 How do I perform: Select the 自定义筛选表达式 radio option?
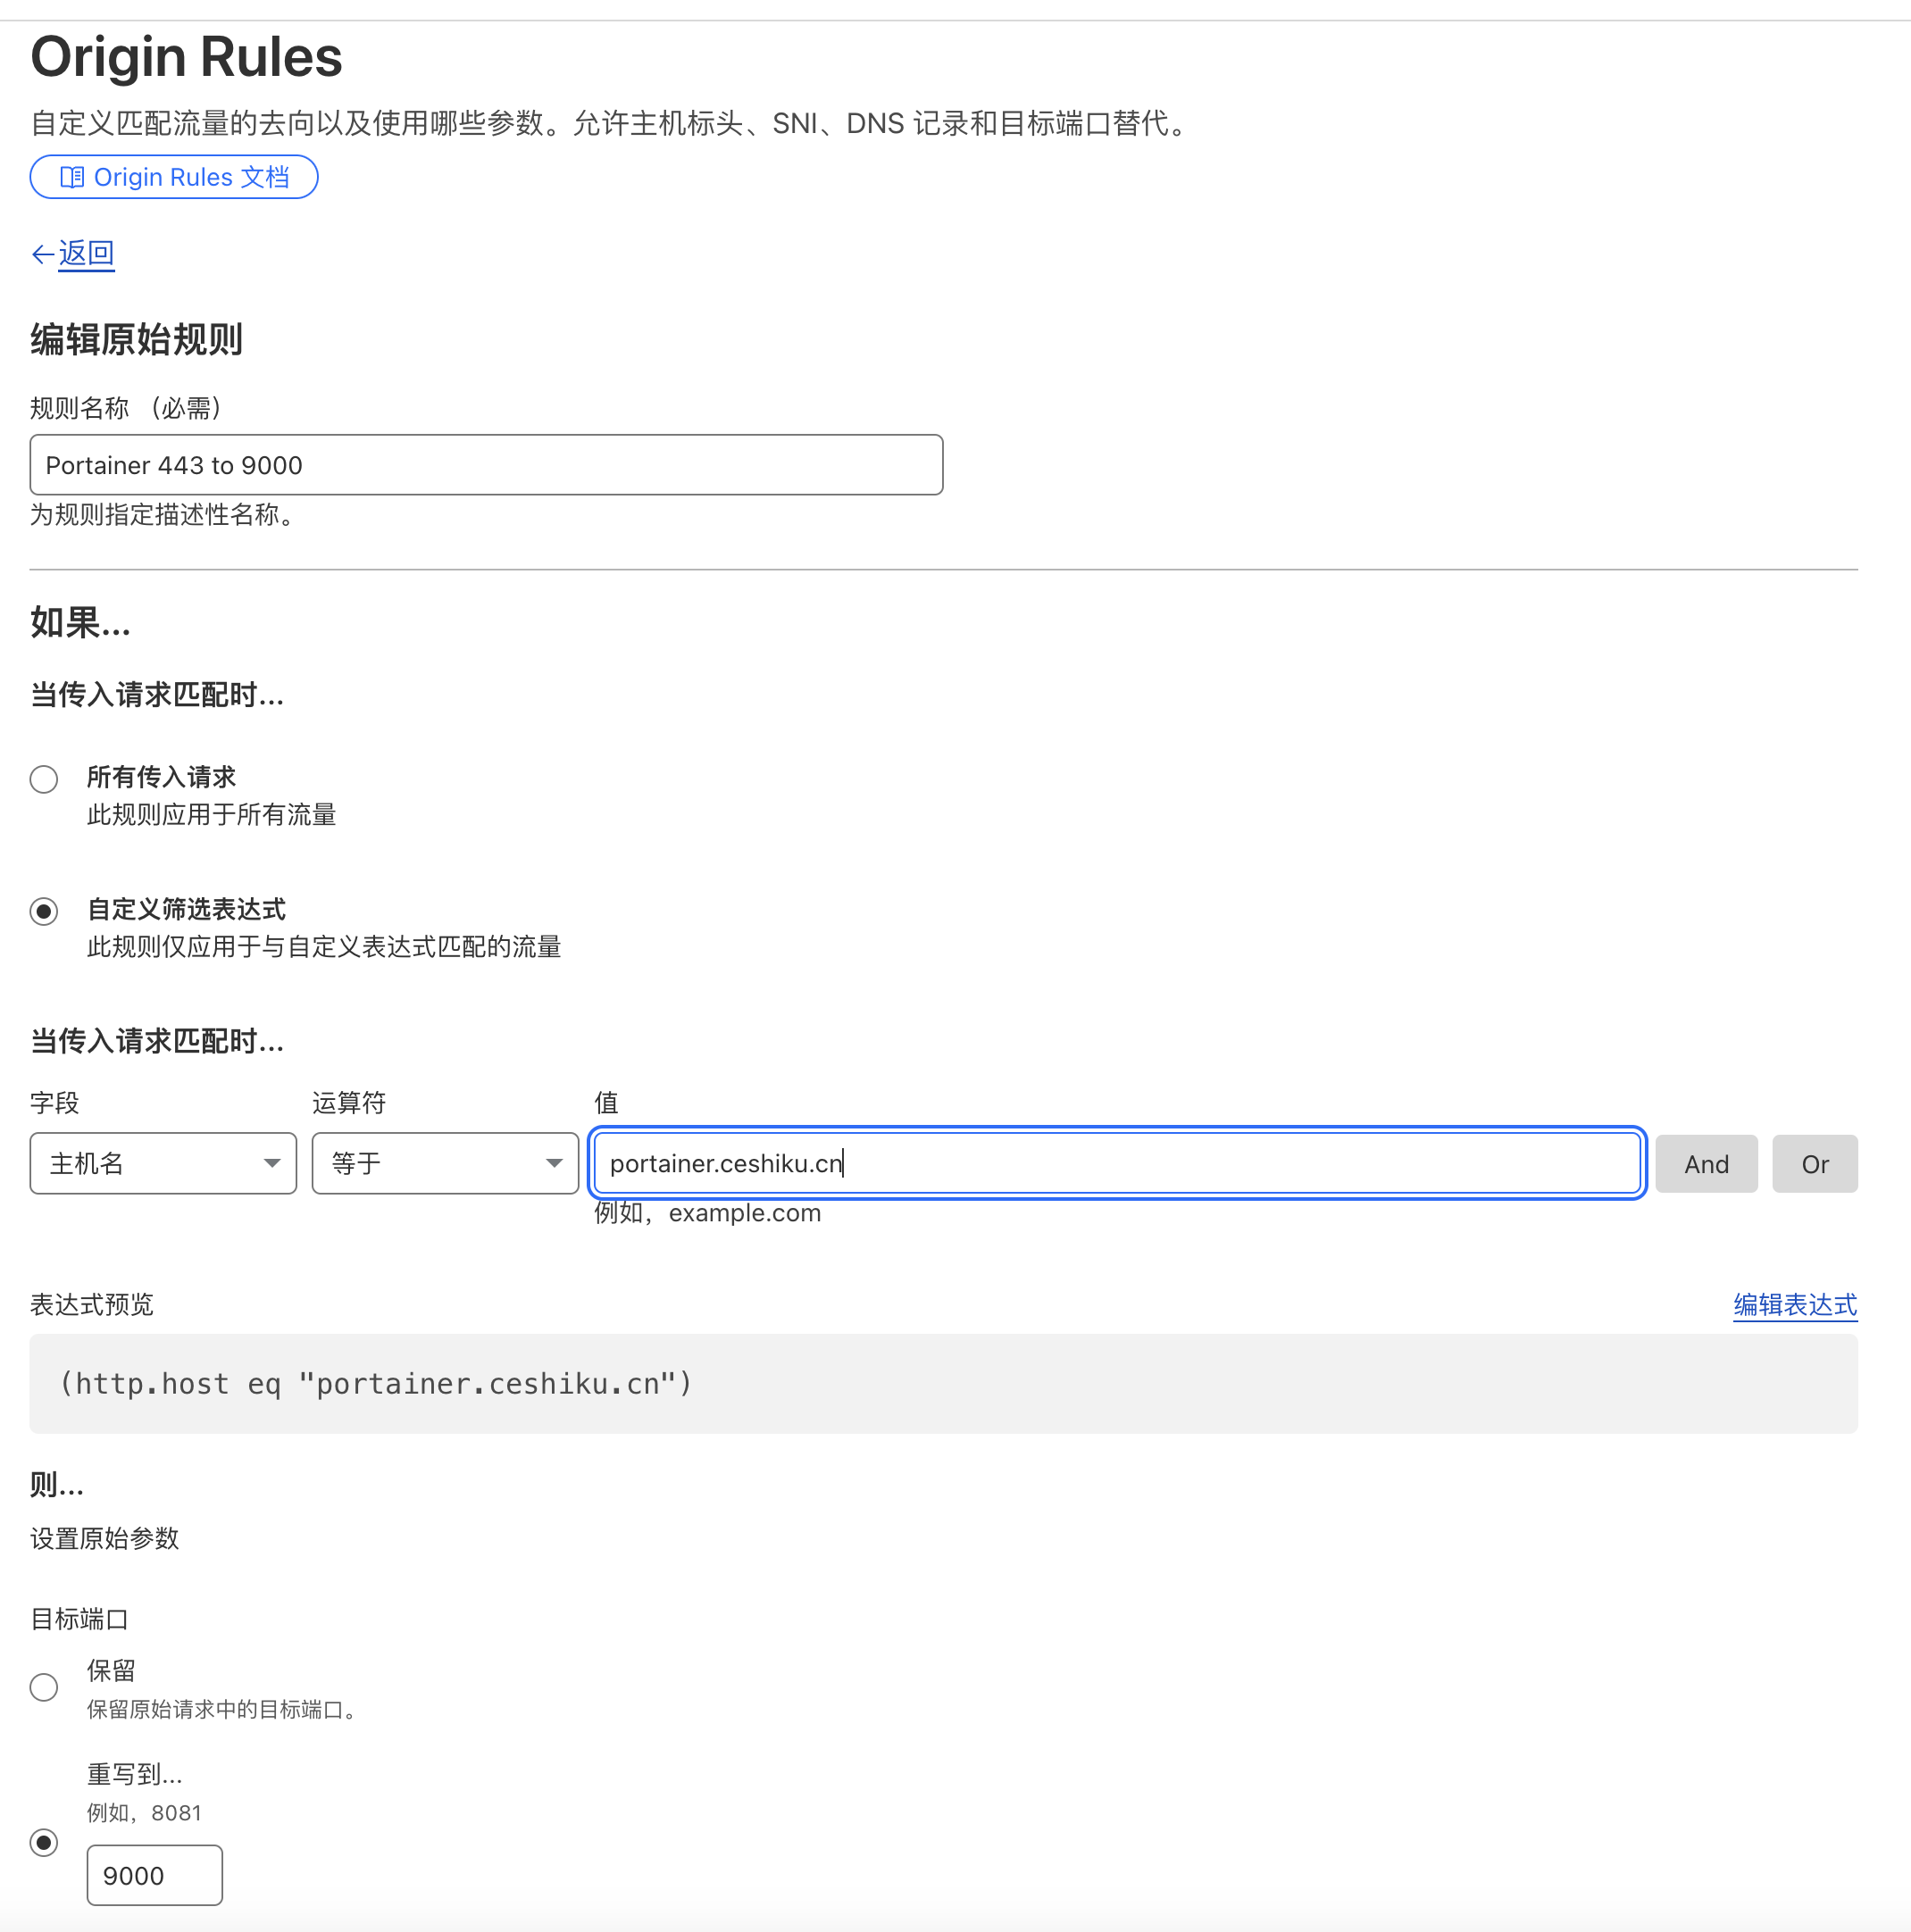[44, 911]
